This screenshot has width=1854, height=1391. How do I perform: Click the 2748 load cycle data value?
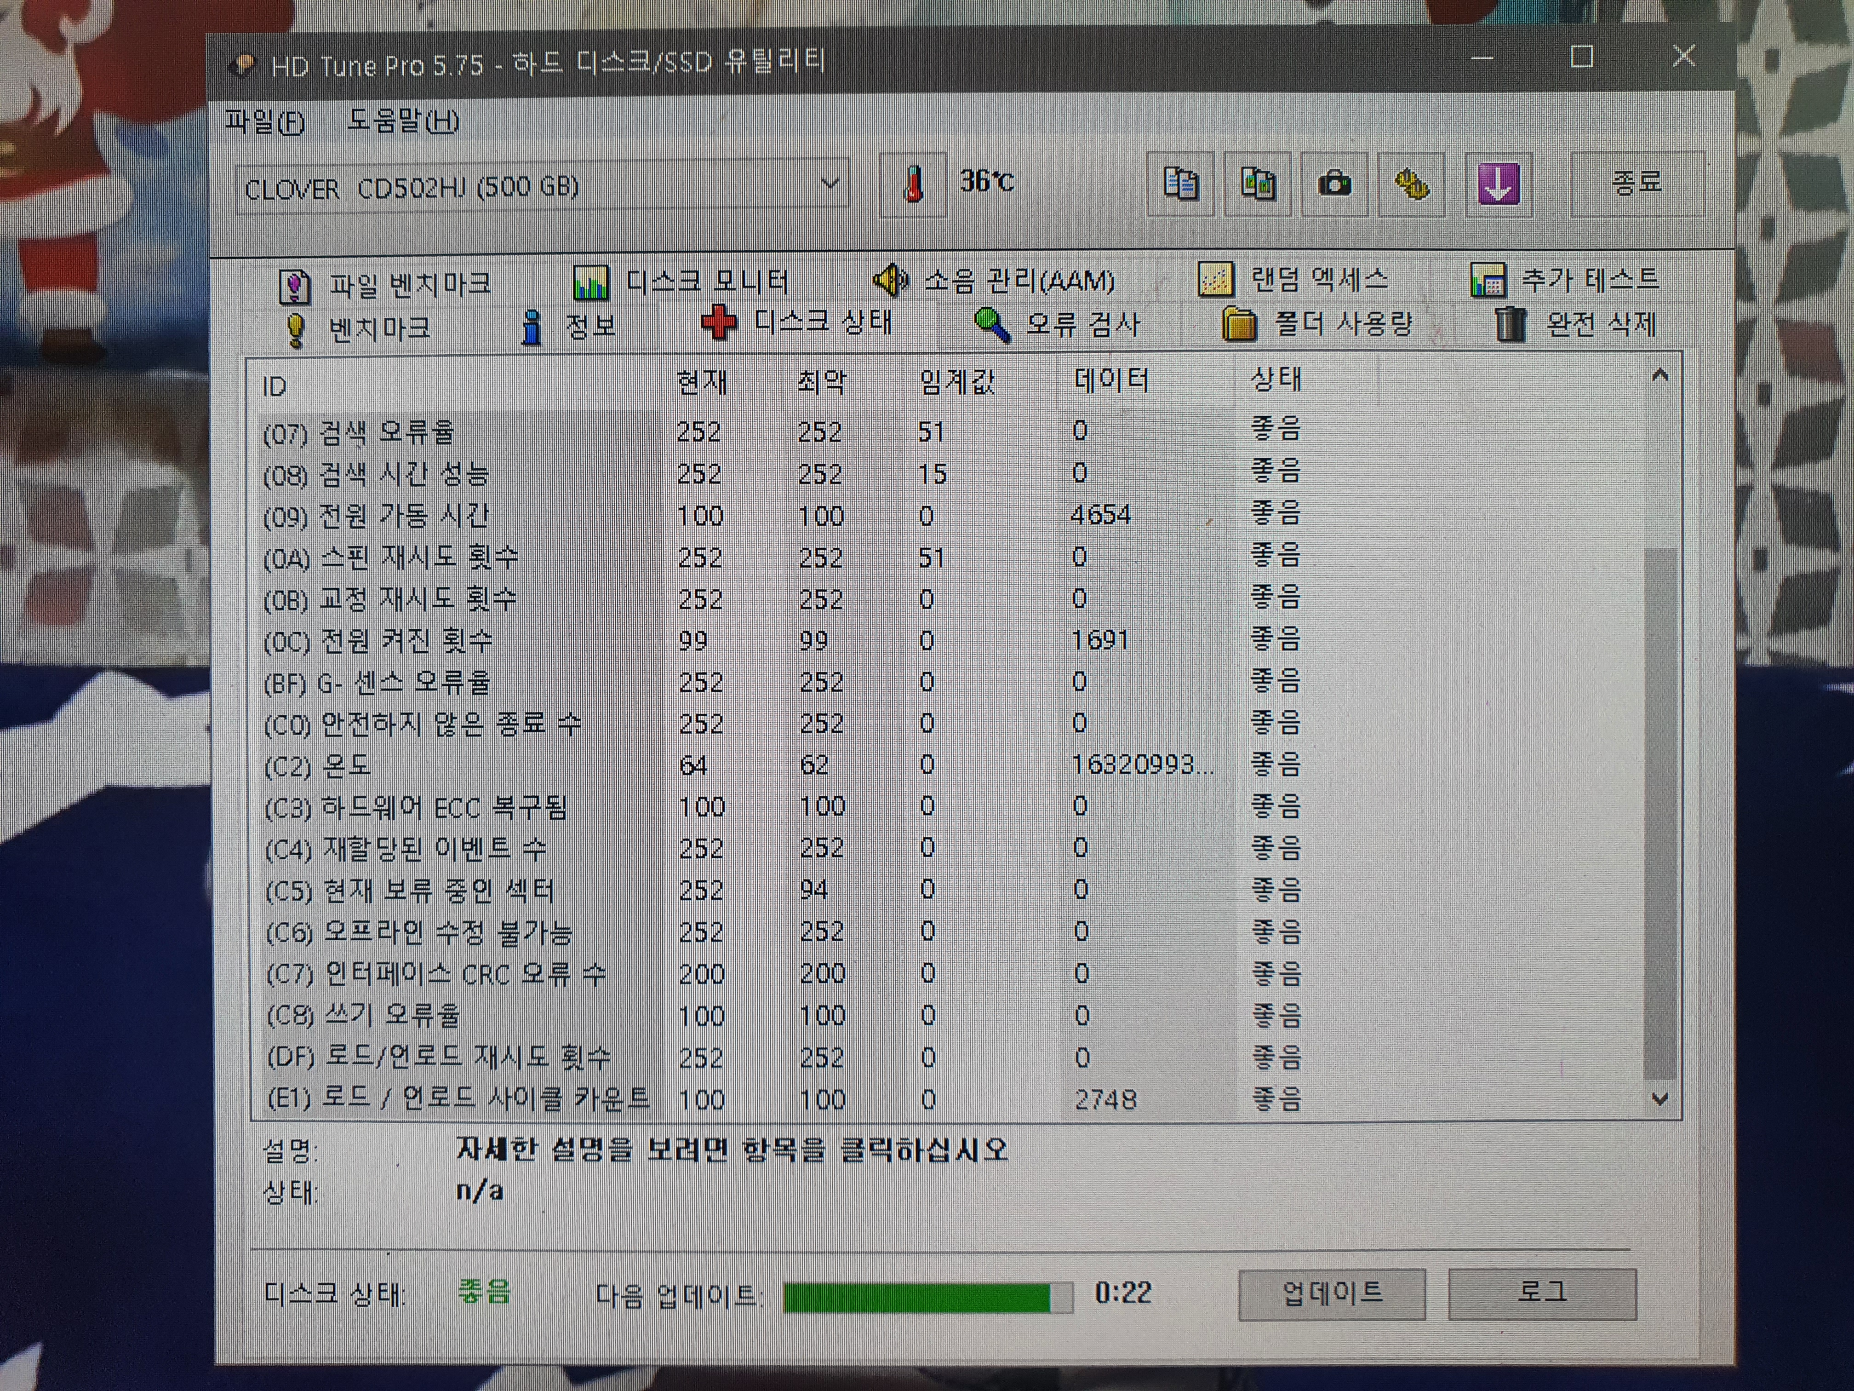tap(1105, 1099)
